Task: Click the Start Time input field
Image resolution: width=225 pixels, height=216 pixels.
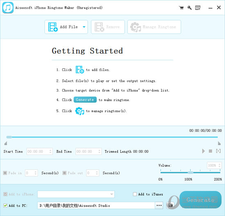Action: [39, 151]
